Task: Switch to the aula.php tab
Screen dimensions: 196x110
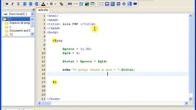Action: pyautogui.click(x=43, y=10)
